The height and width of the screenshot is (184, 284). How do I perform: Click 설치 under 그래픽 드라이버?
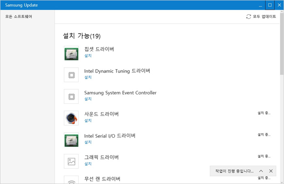[88, 164]
